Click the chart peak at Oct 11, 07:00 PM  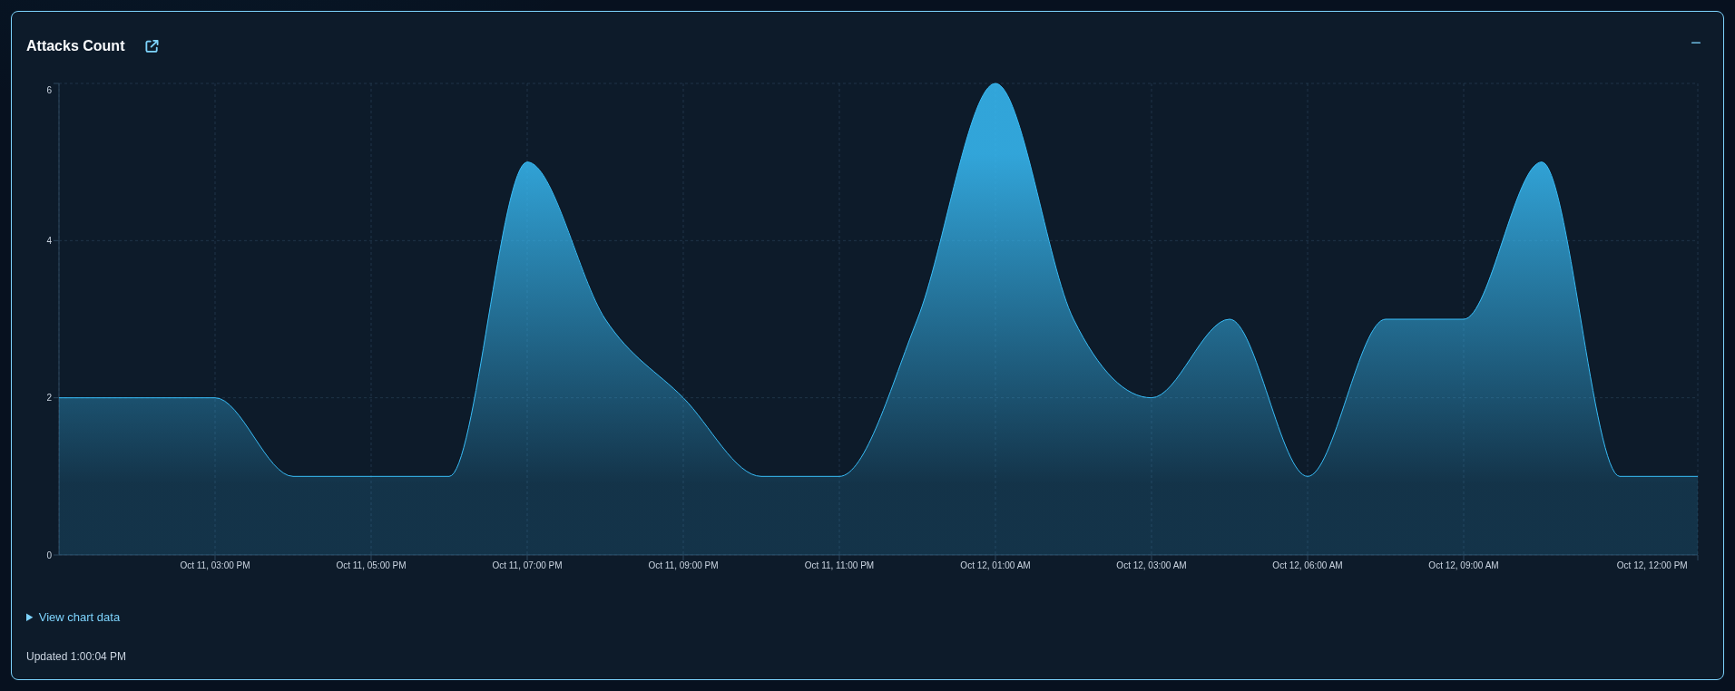click(527, 162)
